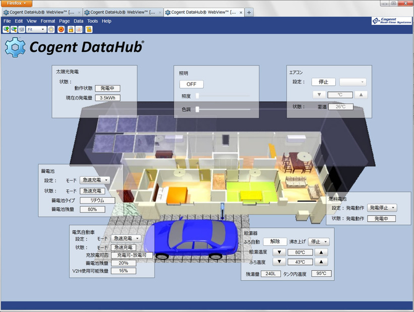The width and height of the screenshot is (414, 312).
Task: Open the 沸き上げ 停止 dropdown
Action: pyautogui.click(x=319, y=242)
